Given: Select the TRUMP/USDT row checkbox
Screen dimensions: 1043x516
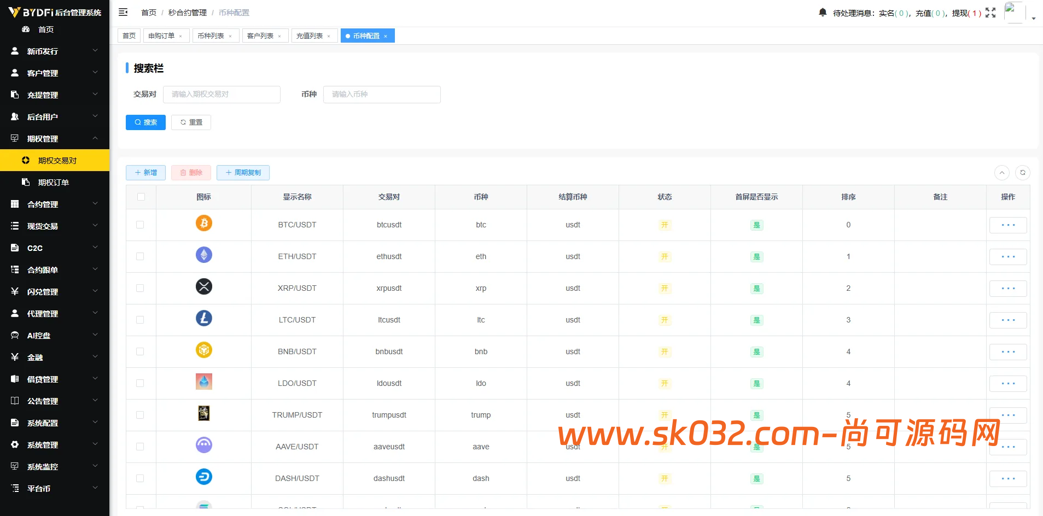Looking at the screenshot, I should pos(140,415).
